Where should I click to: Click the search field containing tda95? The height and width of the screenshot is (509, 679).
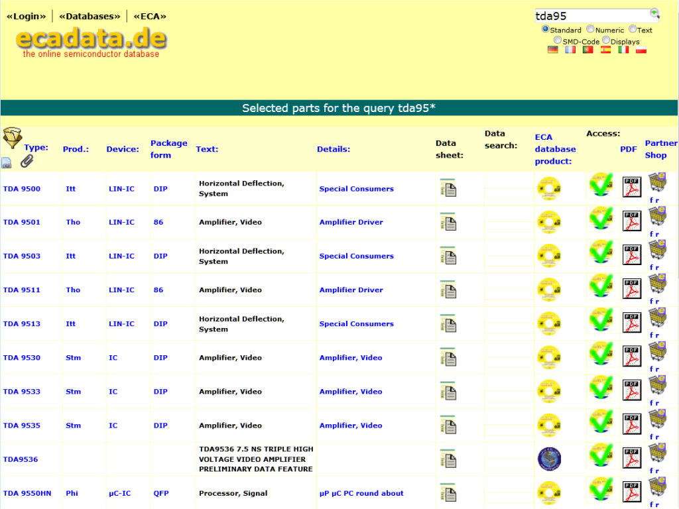(592, 16)
